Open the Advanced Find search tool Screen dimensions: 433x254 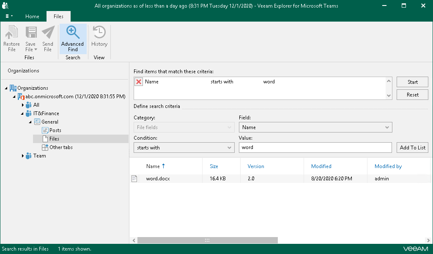pyautogui.click(x=72, y=39)
